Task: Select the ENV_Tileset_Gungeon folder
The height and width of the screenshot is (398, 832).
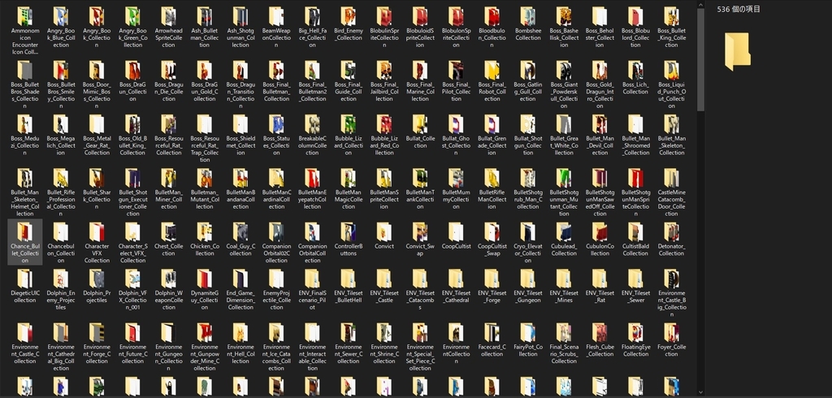Action: coord(528,286)
